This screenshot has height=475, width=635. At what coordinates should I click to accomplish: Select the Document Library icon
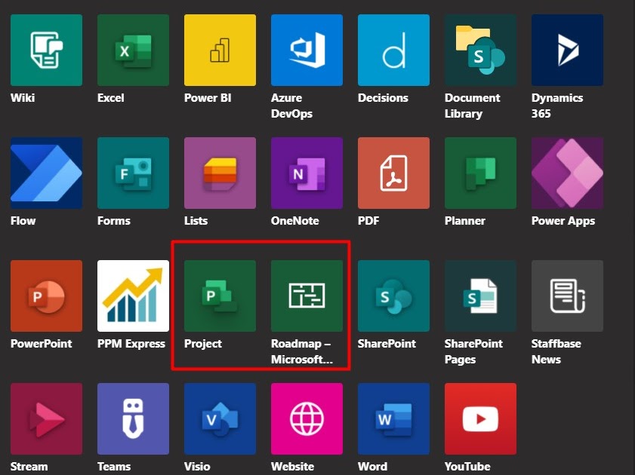point(480,50)
